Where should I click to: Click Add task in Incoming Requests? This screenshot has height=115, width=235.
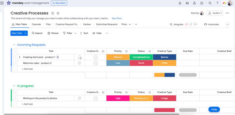point(27,69)
